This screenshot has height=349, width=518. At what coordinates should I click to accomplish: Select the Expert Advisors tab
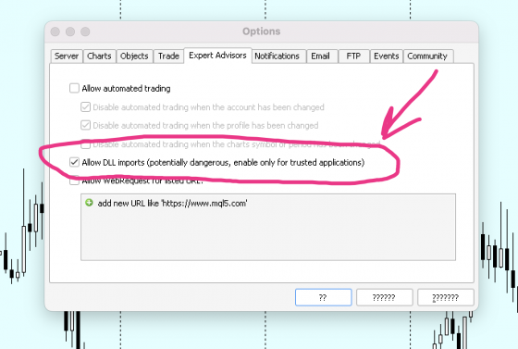click(x=217, y=56)
